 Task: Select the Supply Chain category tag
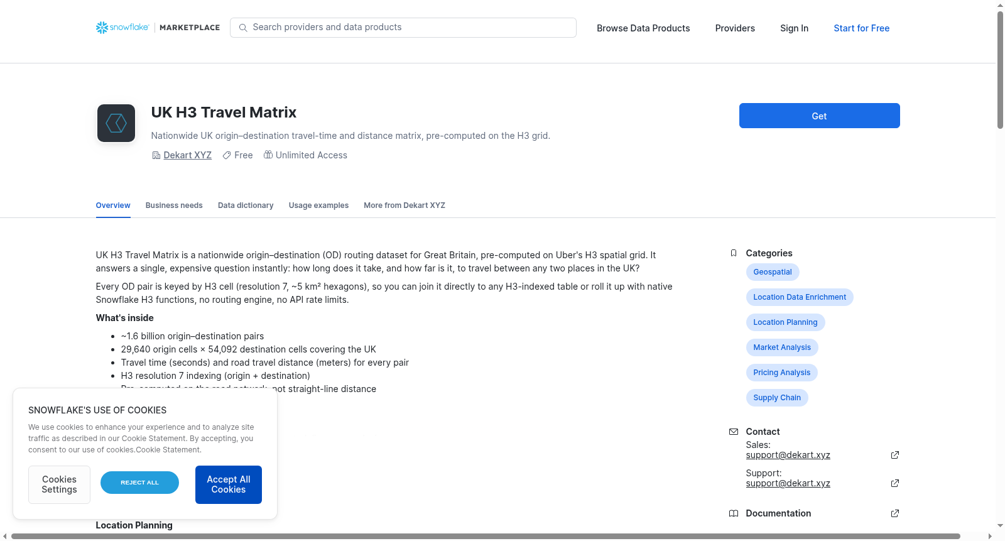tap(777, 398)
